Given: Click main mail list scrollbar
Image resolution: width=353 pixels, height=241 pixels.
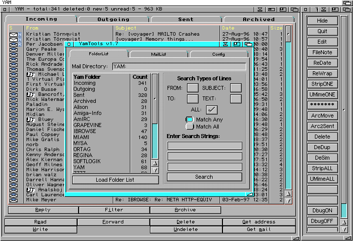Looking at the screenshot, I should click(288, 107).
